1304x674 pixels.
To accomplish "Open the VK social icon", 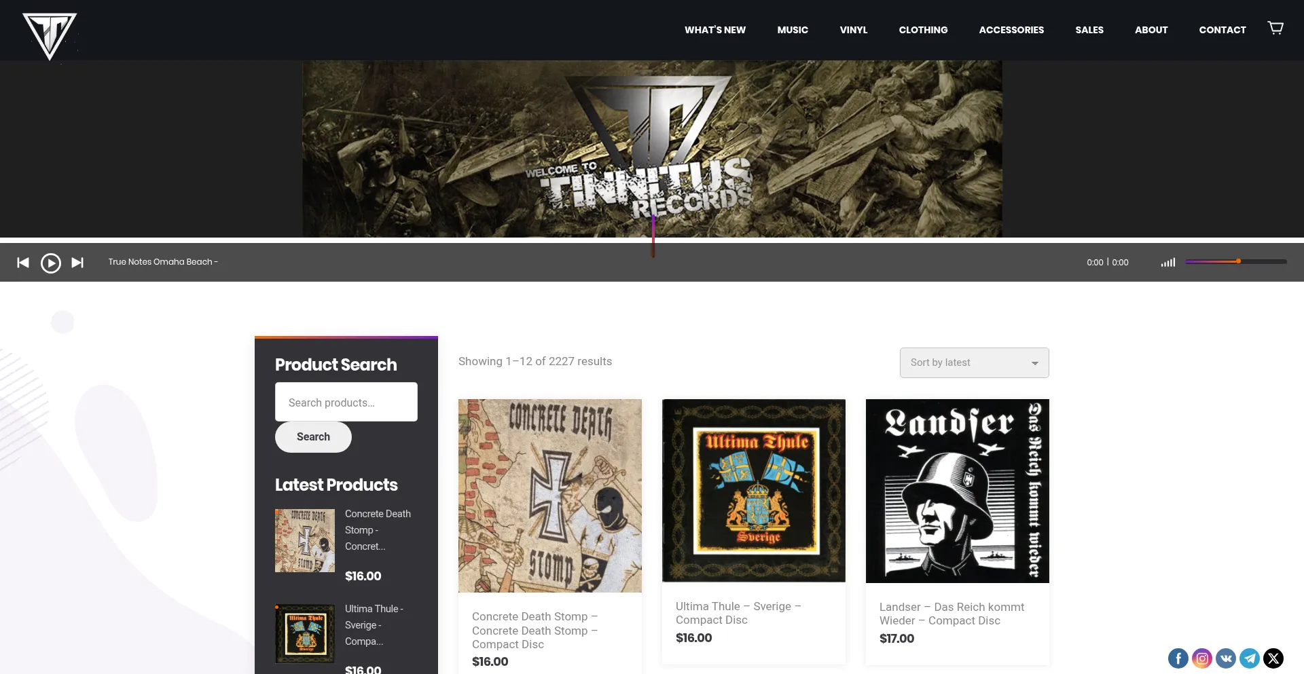I will coord(1226,658).
